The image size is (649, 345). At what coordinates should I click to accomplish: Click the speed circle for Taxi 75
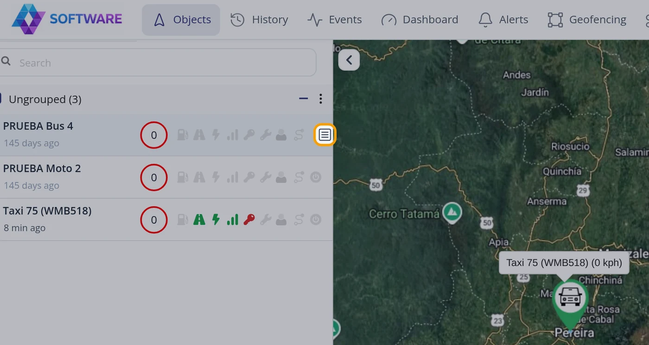pos(154,220)
